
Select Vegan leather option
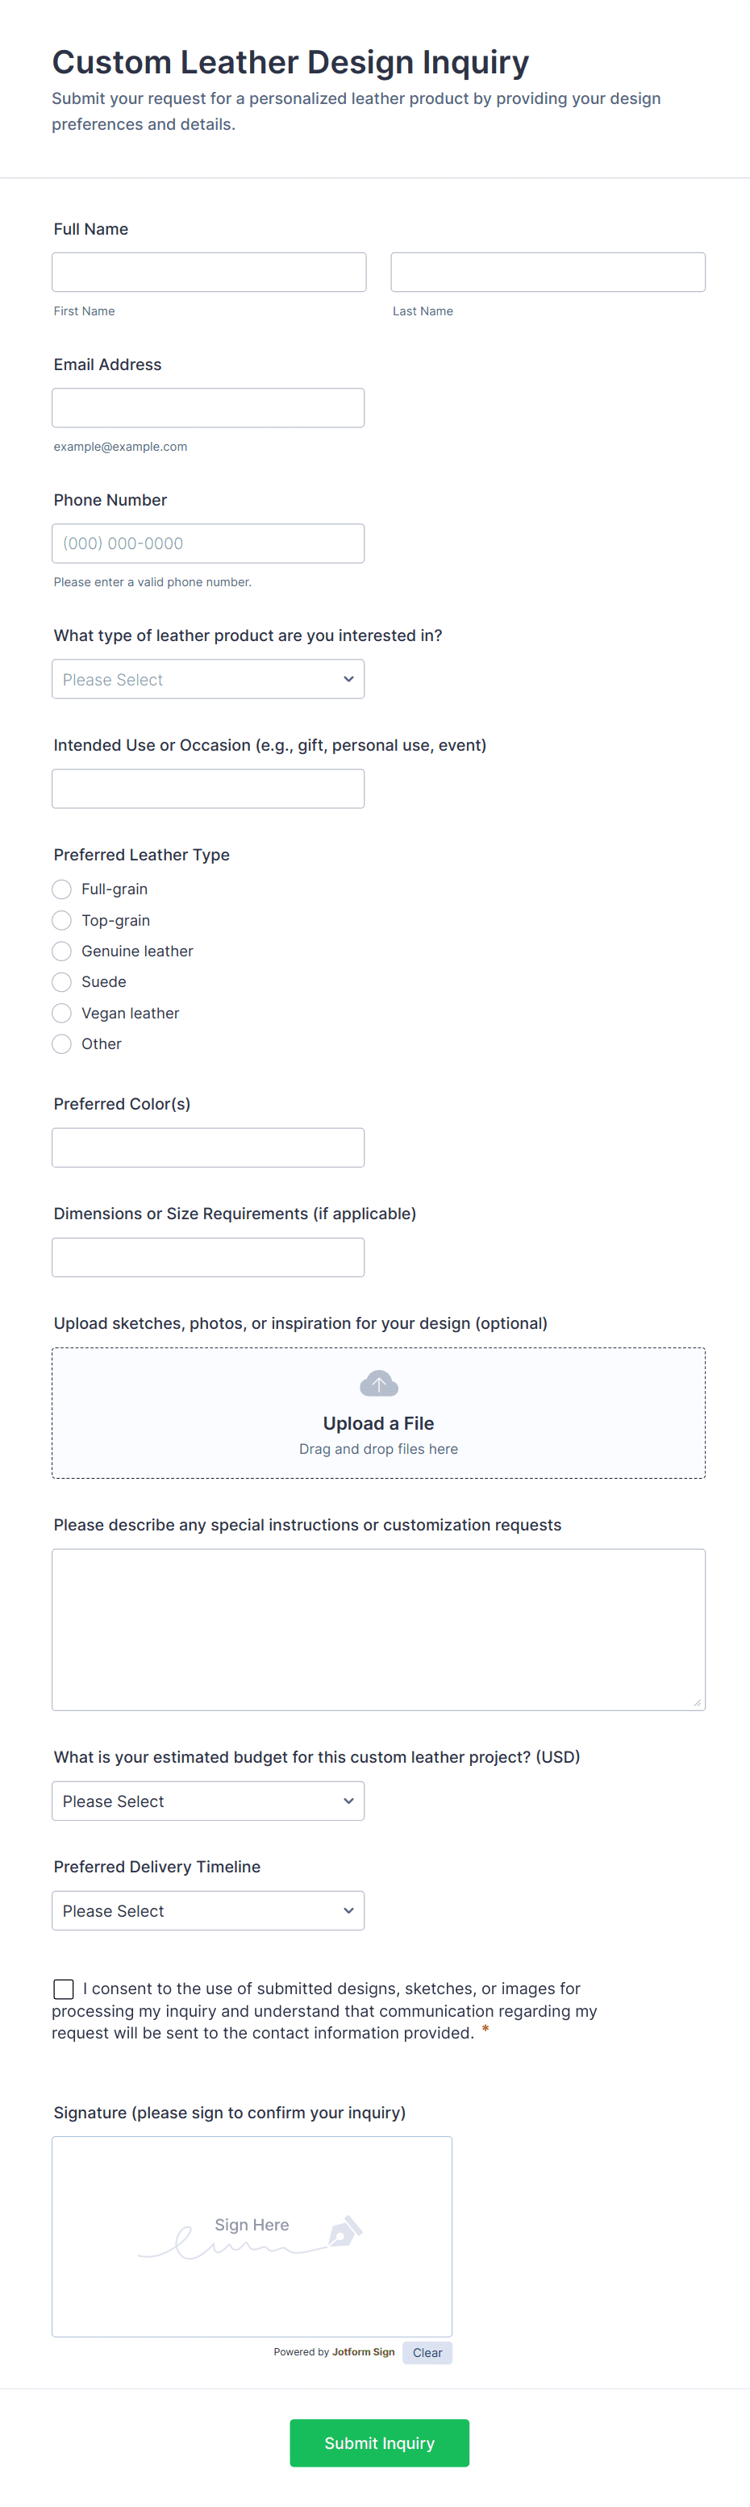pyautogui.click(x=62, y=1013)
